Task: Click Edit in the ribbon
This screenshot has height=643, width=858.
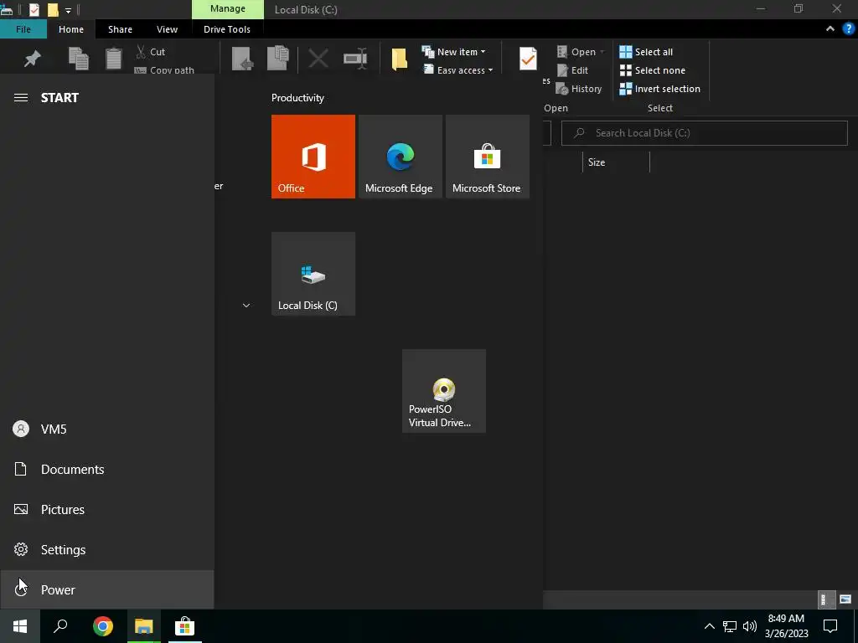Action: [x=572, y=70]
